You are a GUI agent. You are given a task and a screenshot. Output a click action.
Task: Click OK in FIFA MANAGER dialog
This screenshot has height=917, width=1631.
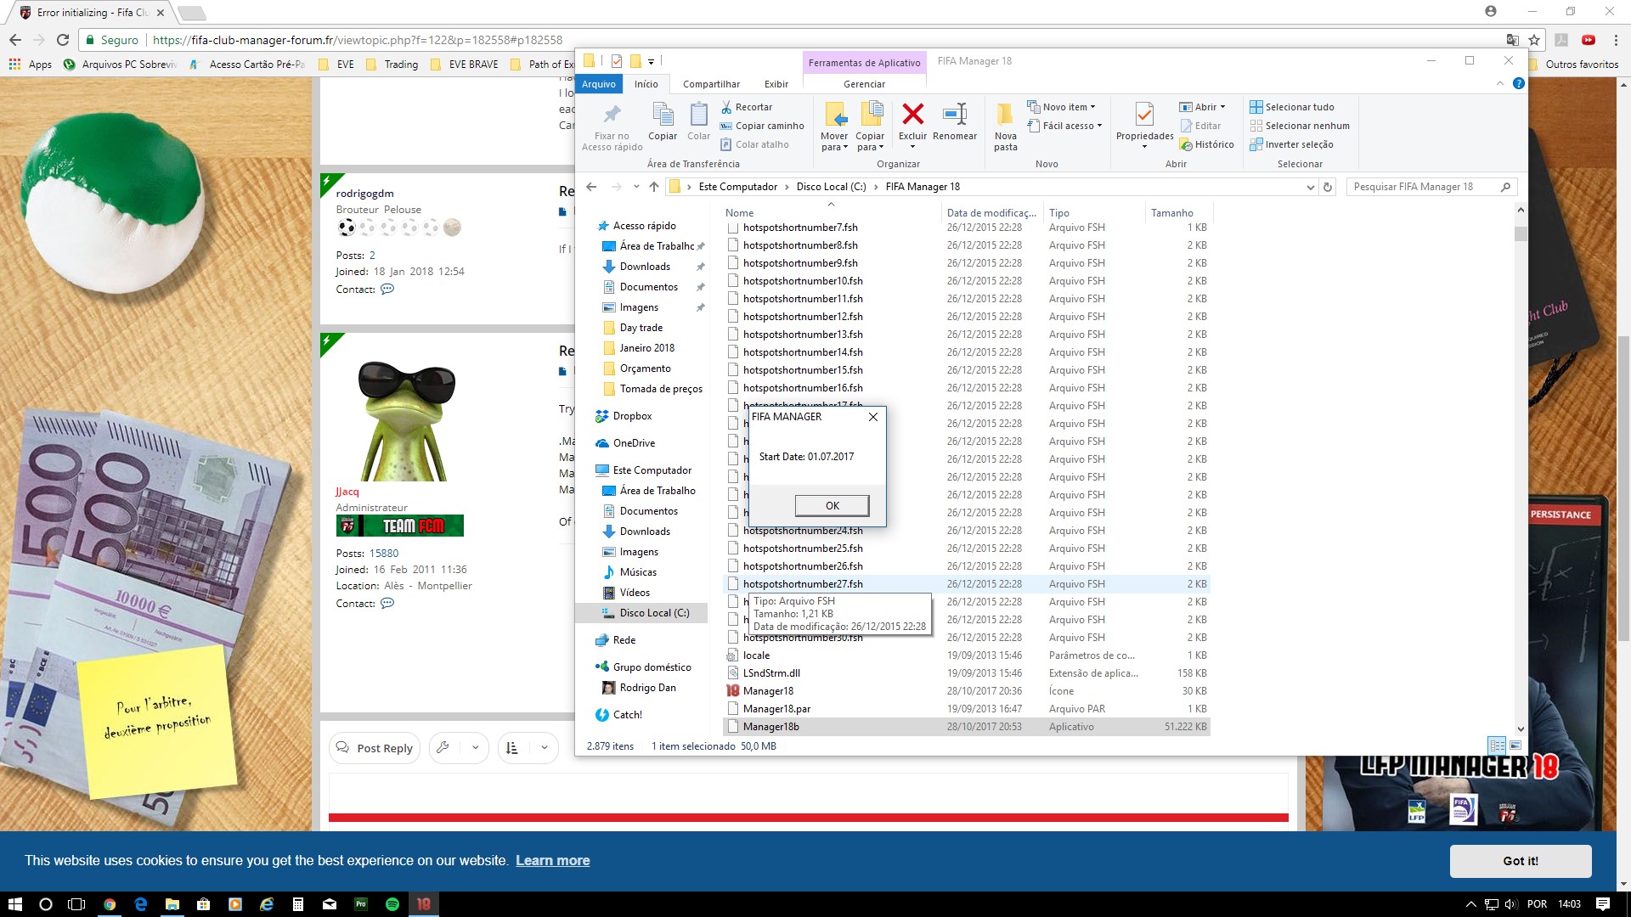pyautogui.click(x=832, y=505)
